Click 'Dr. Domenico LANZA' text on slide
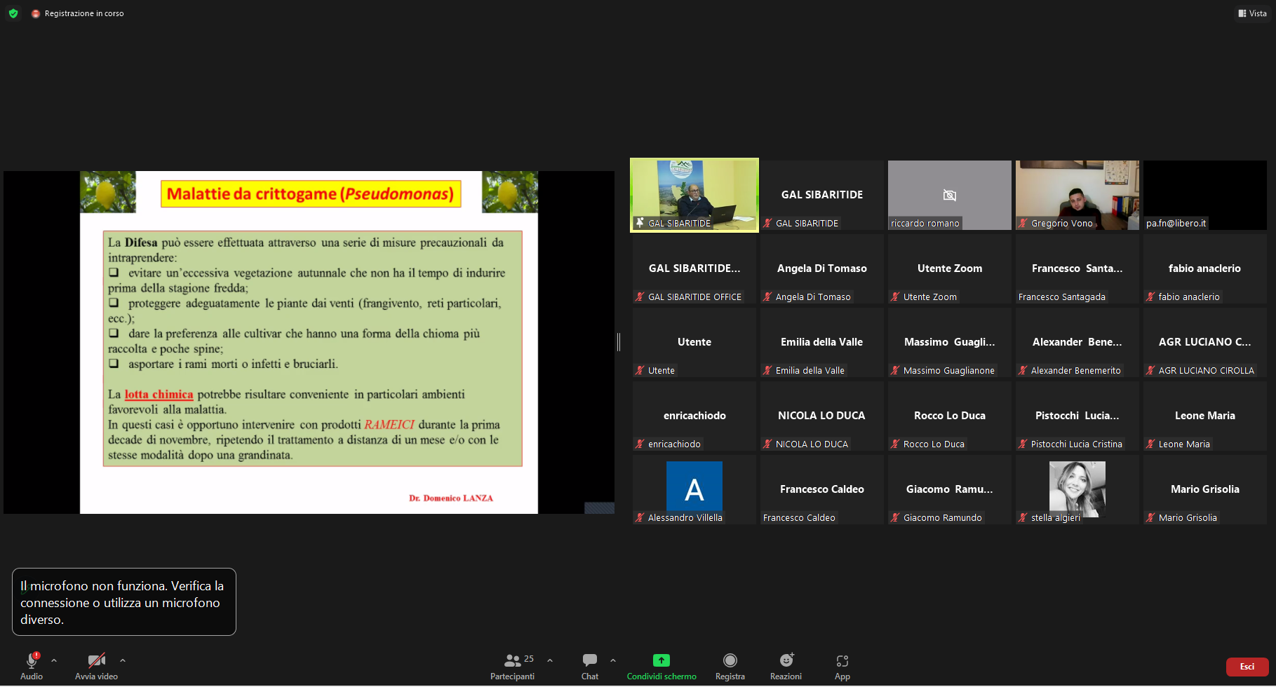 pos(451,498)
